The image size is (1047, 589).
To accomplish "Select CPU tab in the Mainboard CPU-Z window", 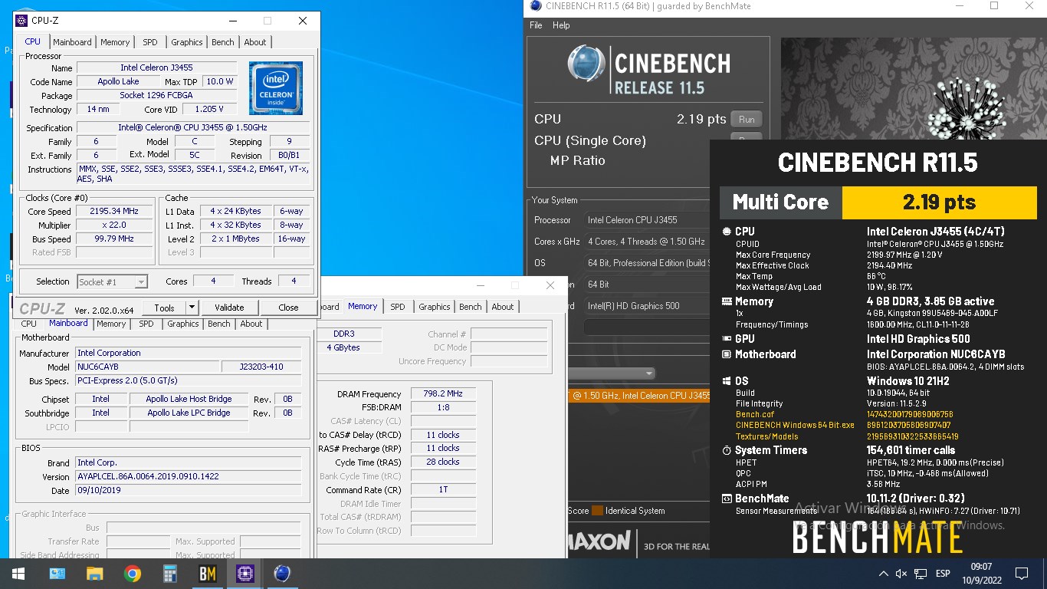I will 29,324.
